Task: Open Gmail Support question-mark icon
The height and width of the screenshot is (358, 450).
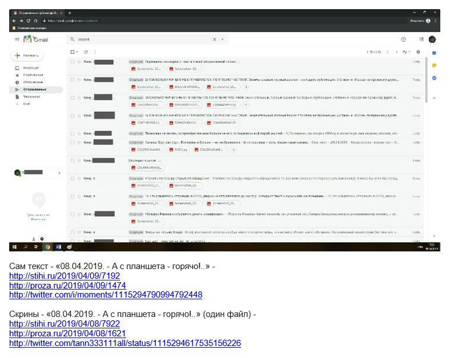Action: pos(403,39)
